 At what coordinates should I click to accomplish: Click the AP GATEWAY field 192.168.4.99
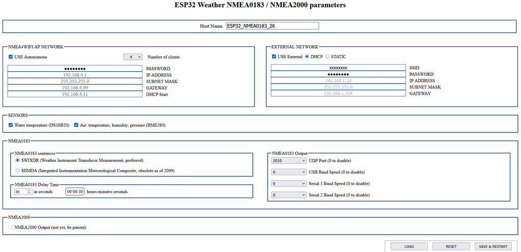tap(75, 88)
